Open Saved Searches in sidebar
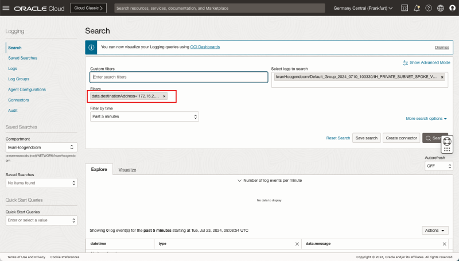This screenshot has height=261, width=459. click(x=22, y=58)
